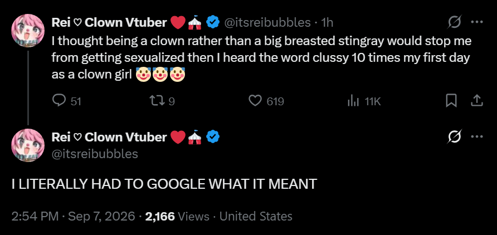The height and width of the screenshot is (235, 497).
Task: Click the 1h timestamp on first tweet
Action: click(327, 22)
